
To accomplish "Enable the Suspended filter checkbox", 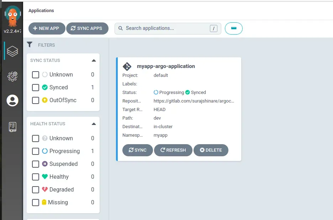I will tap(36, 164).
